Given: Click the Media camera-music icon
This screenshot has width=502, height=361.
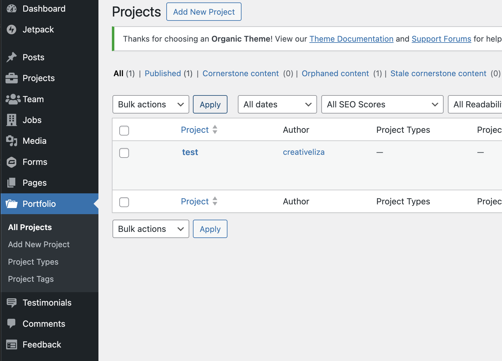Looking at the screenshot, I should (x=12, y=141).
